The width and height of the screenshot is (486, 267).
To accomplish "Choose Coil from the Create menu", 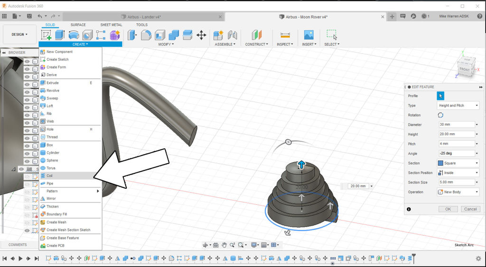I will (x=50, y=175).
